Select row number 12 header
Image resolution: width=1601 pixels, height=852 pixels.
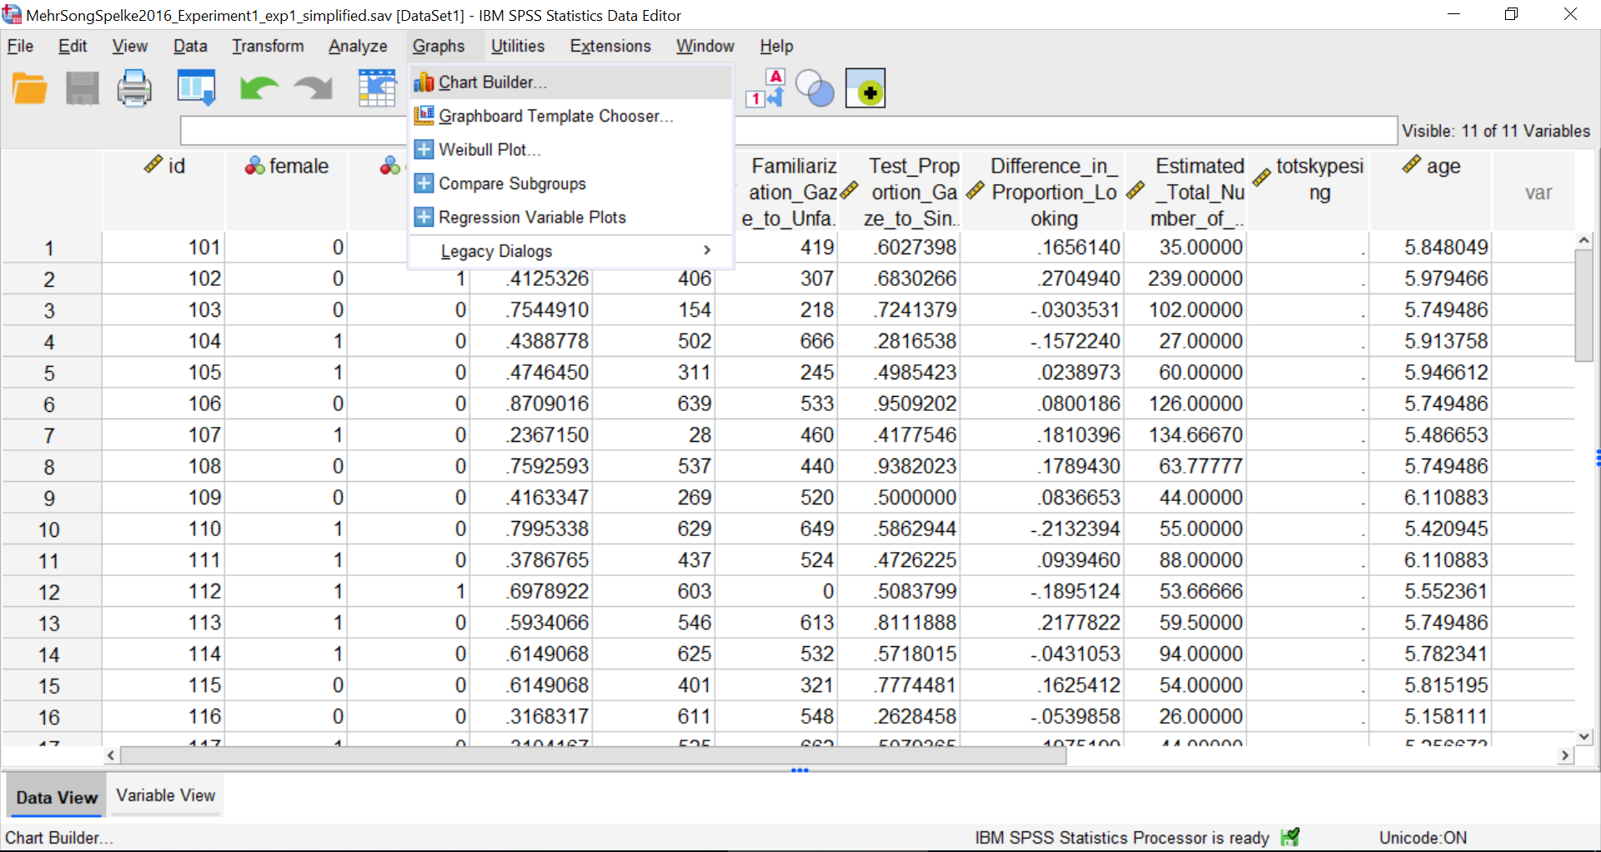50,592
